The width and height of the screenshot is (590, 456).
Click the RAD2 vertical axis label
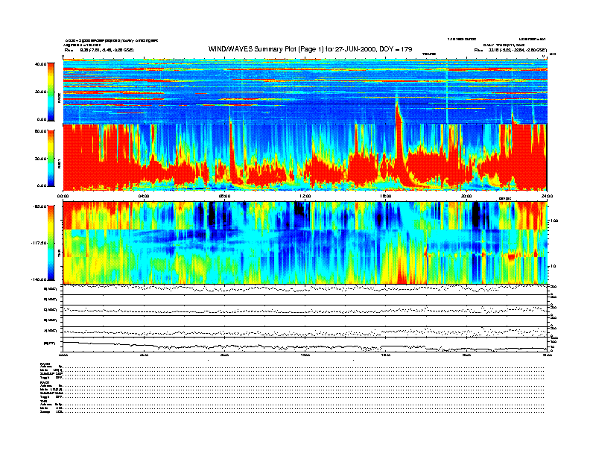59,98
